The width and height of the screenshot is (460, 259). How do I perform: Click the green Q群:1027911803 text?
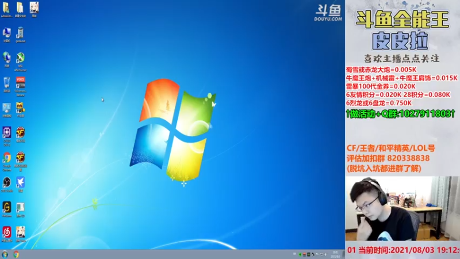coord(401,113)
